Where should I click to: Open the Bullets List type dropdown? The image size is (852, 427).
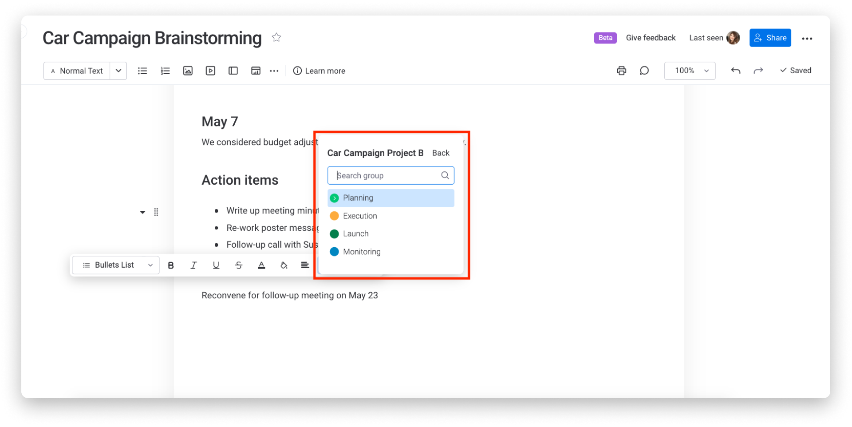tap(116, 265)
